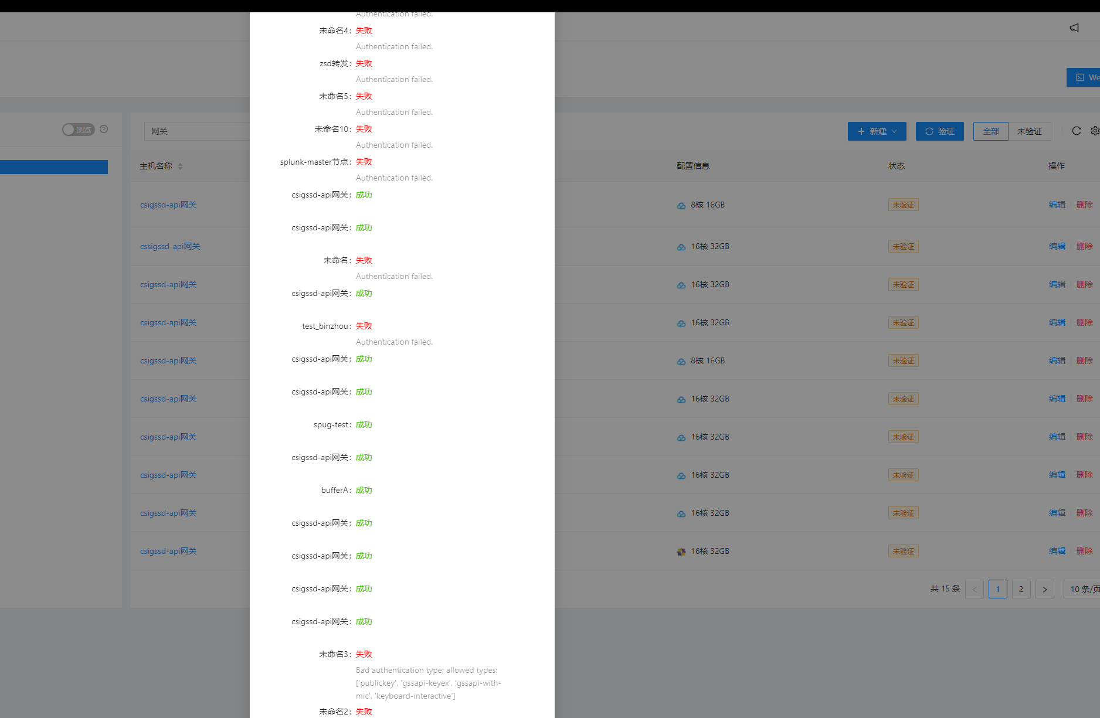Switch to the 未验证 tab
The height and width of the screenshot is (718, 1100).
tap(1030, 131)
